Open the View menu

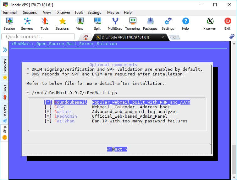click(47, 13)
